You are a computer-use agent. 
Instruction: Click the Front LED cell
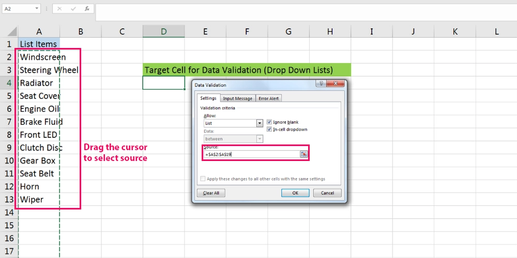pos(39,135)
